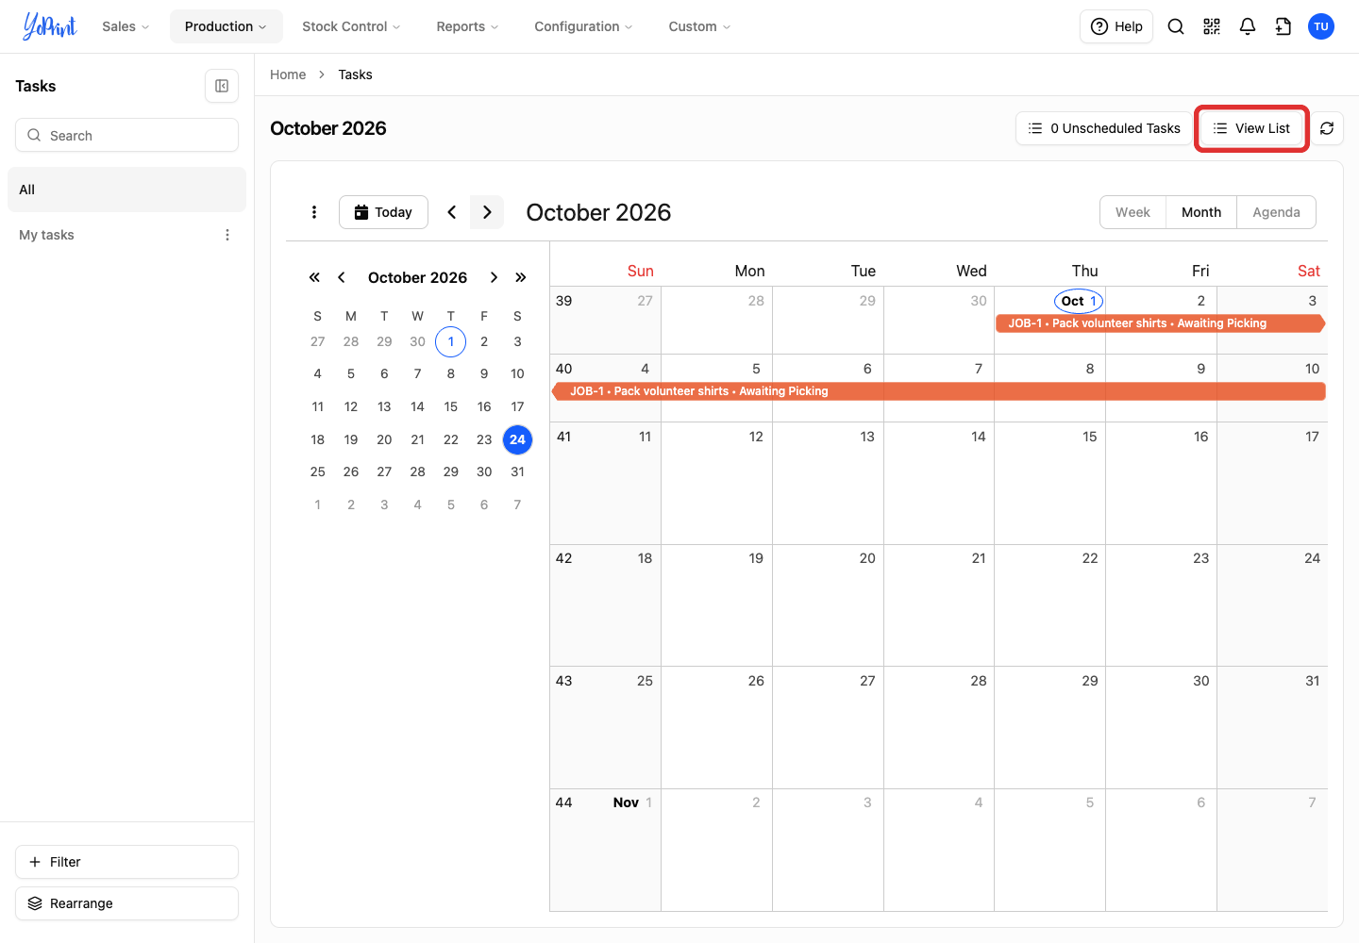Click the tasks Search field
1359x943 pixels.
coord(126,135)
